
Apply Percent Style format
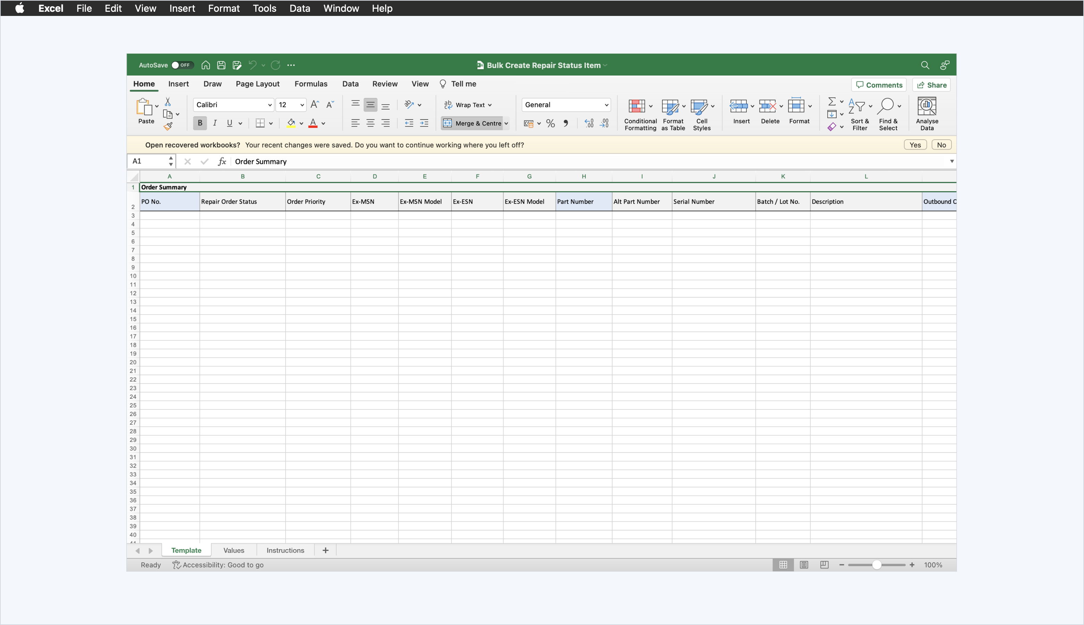551,123
